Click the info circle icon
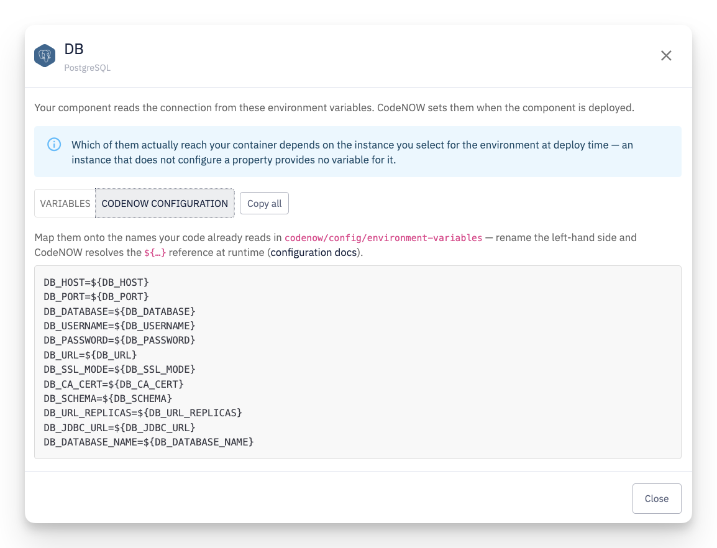The width and height of the screenshot is (717, 548). coord(54,145)
